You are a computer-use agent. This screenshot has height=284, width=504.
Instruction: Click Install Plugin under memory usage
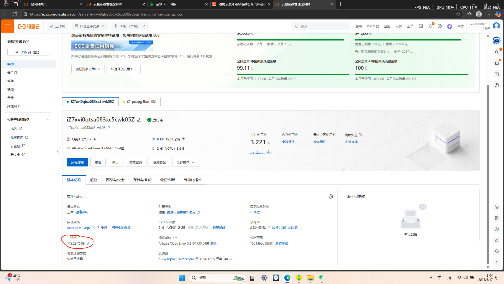[288, 142]
